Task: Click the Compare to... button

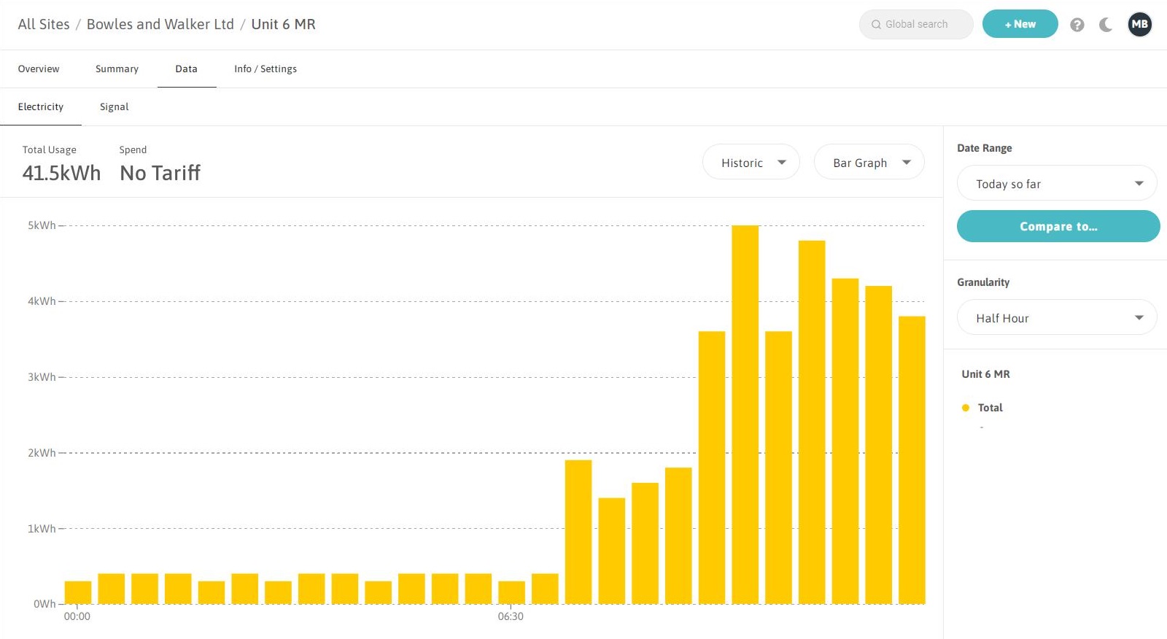Action: [x=1058, y=226]
